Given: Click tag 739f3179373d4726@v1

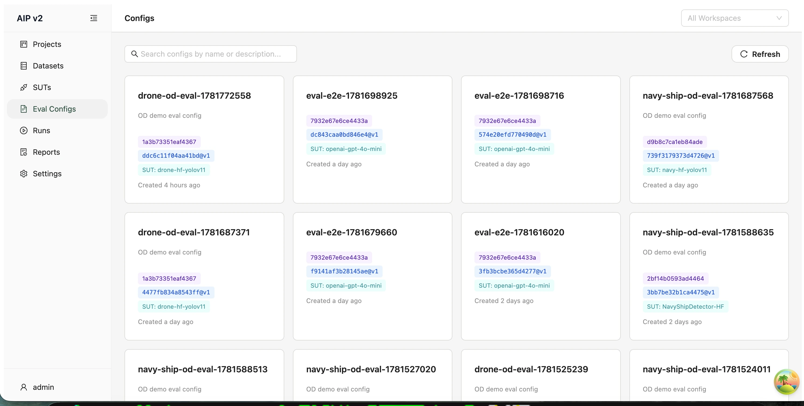Looking at the screenshot, I should [x=681, y=156].
